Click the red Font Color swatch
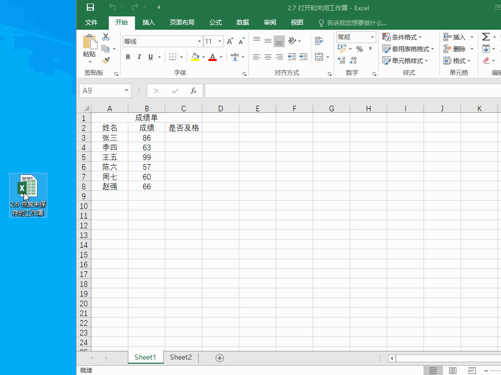 point(212,60)
